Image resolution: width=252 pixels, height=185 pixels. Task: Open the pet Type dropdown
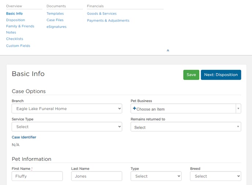coord(156,176)
